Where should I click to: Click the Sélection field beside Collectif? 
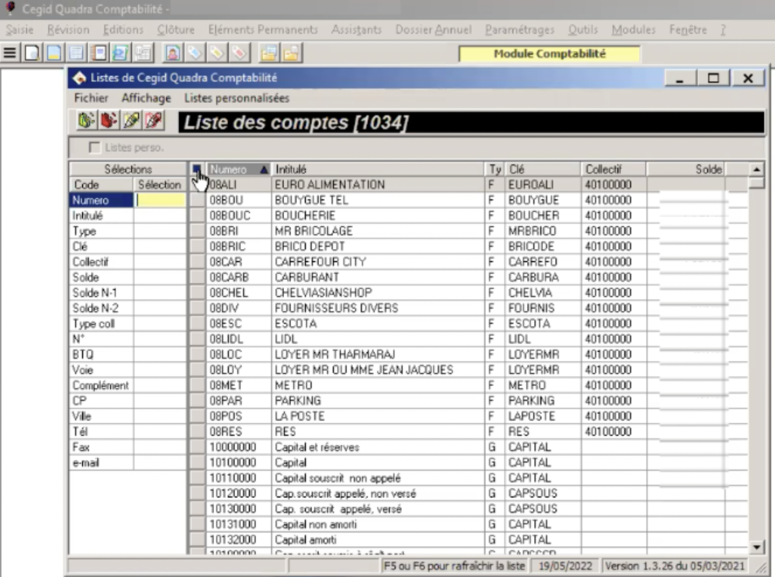coord(160,262)
